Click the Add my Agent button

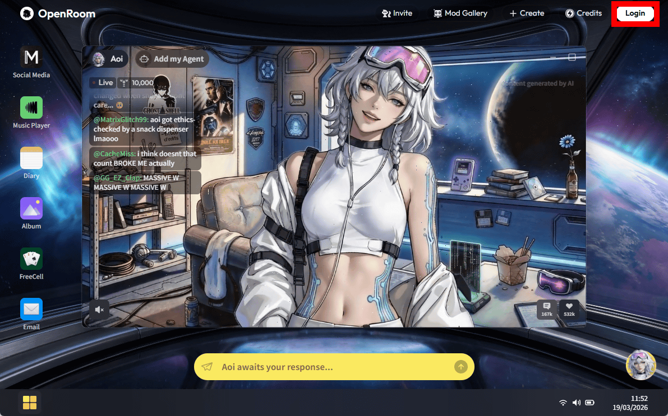173,59
